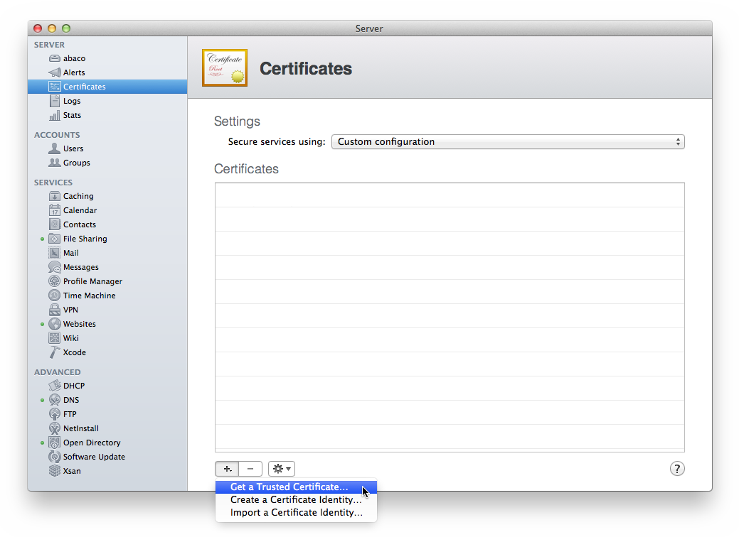Click the plus add certificate button
The height and width of the screenshot is (537, 739).
point(227,469)
